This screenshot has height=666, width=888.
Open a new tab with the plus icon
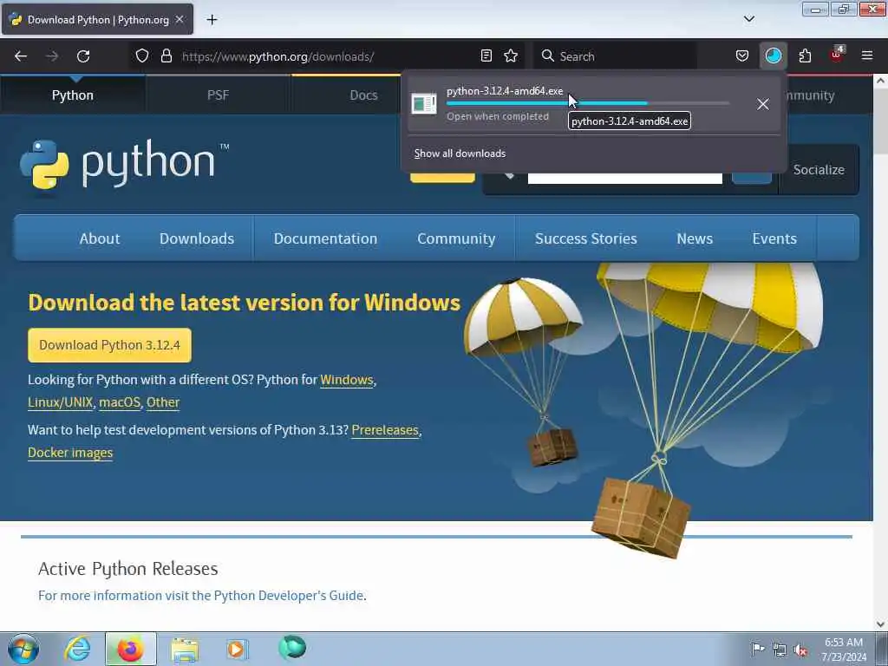click(212, 20)
